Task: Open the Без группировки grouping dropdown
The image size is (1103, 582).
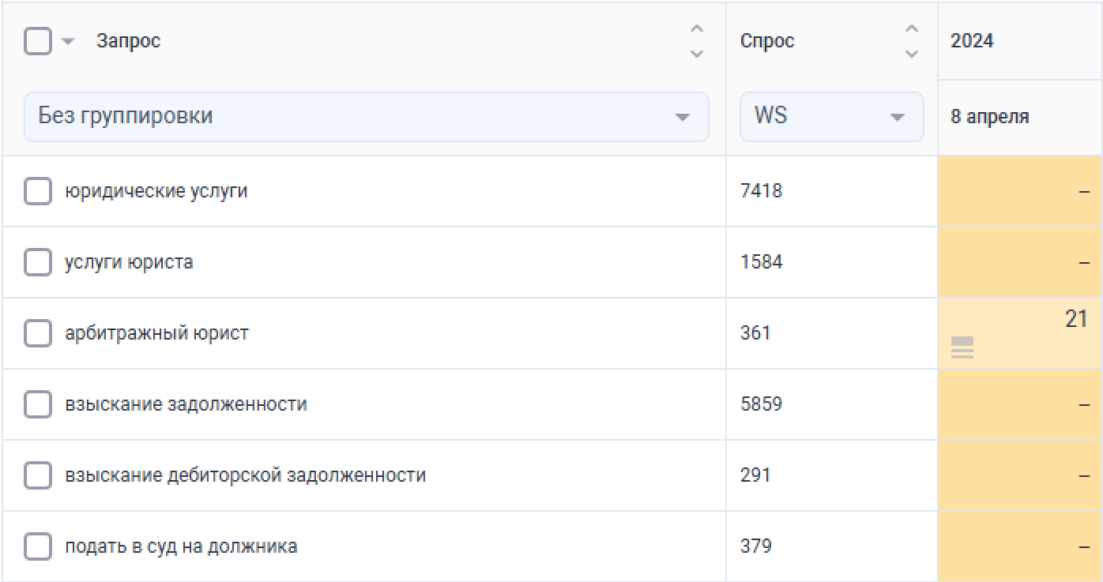Action: (366, 117)
